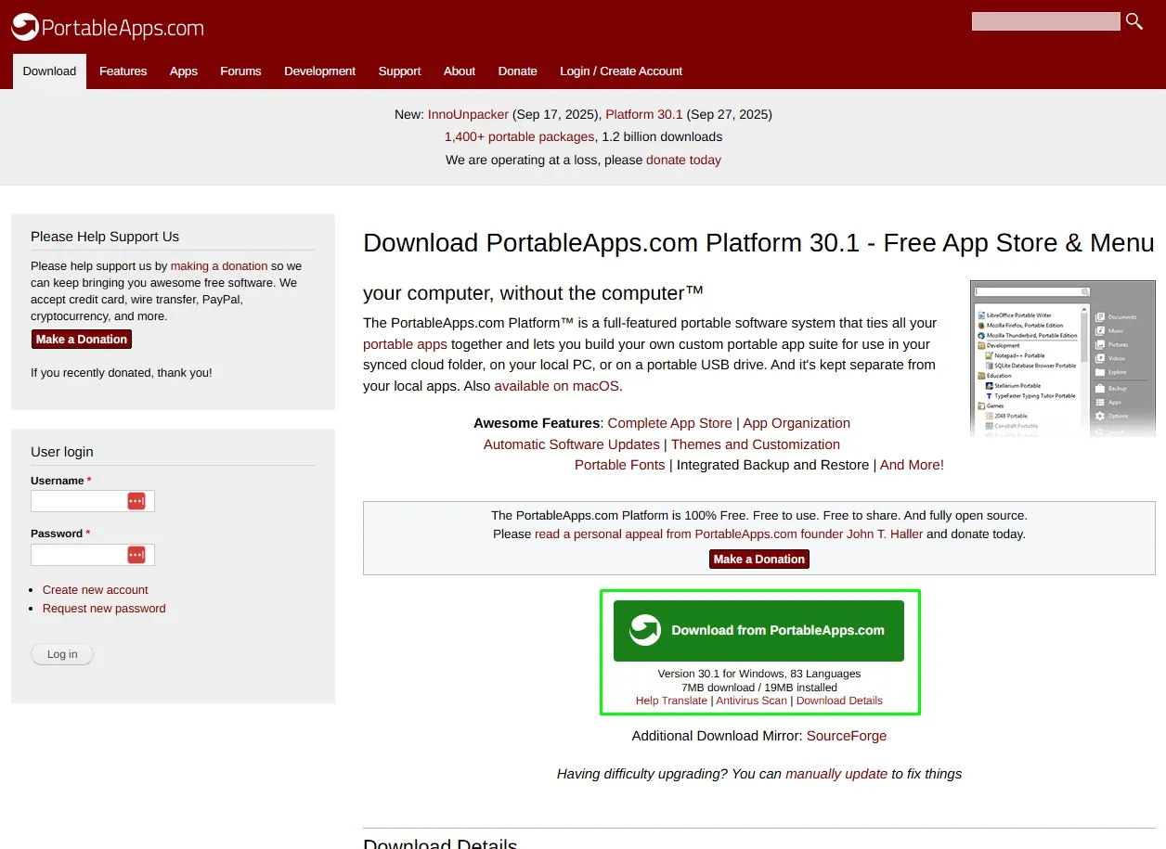Click password manager icon in Password field

(x=136, y=555)
